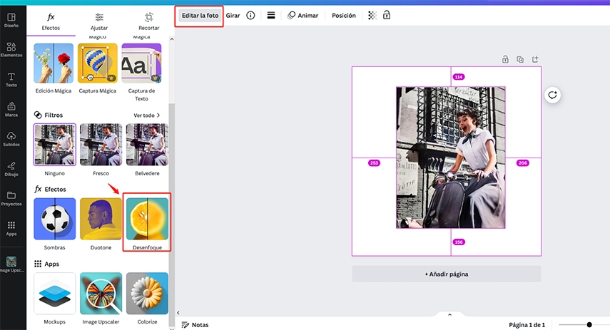Duplicate the page with copy icon
The width and height of the screenshot is (610, 330).
(520, 59)
